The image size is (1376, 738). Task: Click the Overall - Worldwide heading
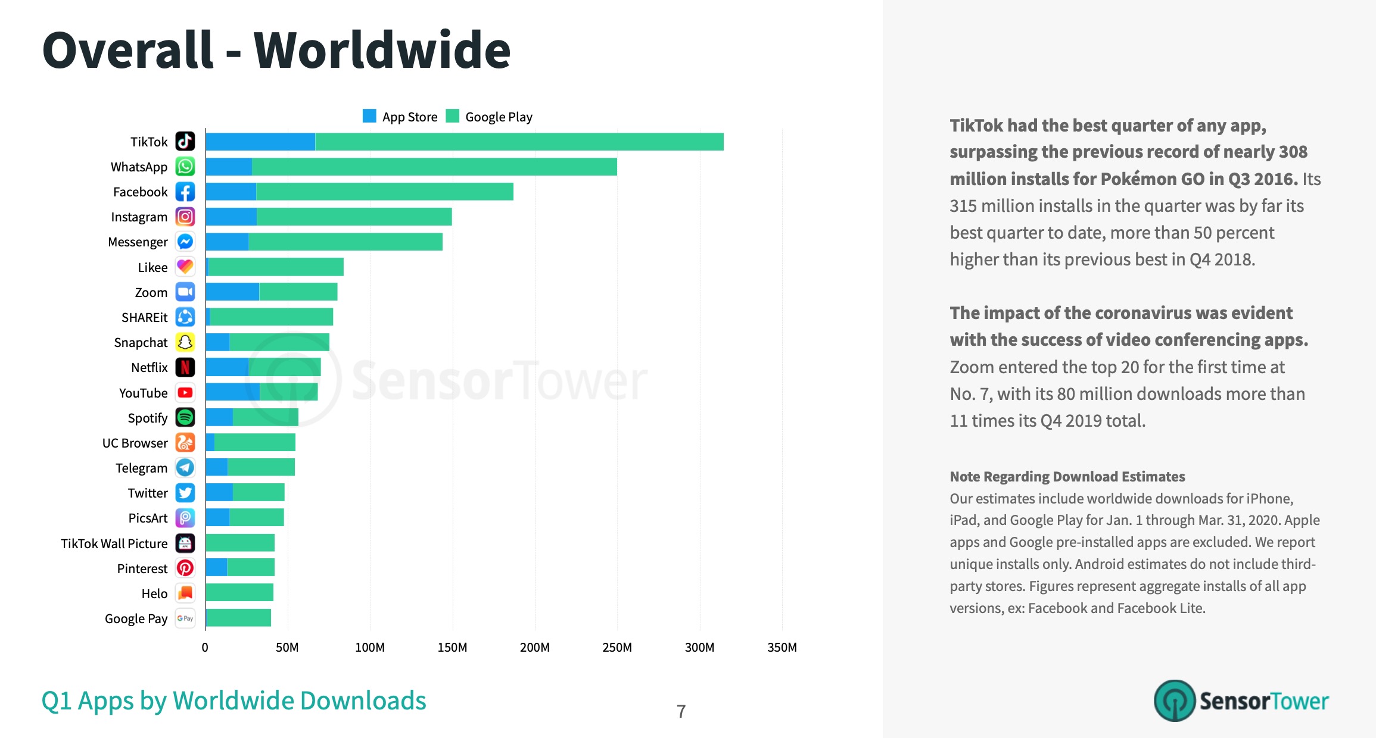point(276,50)
